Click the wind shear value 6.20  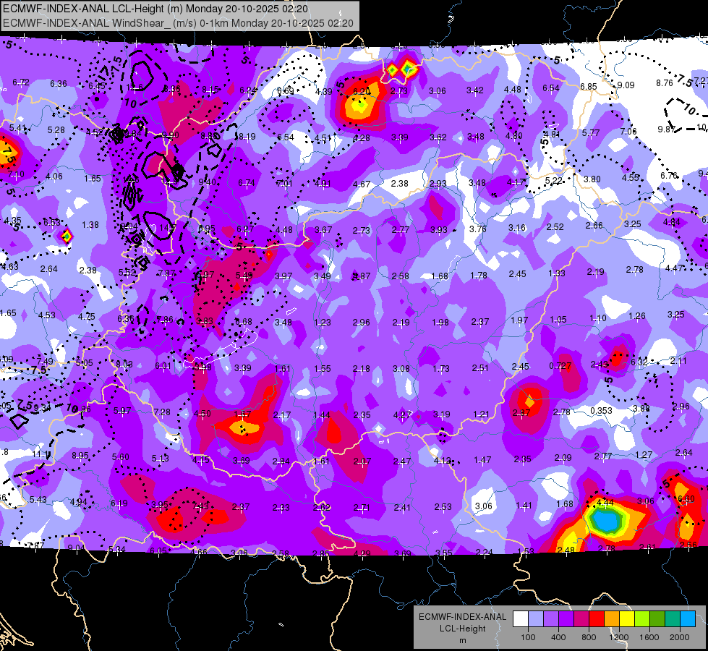coord(361,92)
